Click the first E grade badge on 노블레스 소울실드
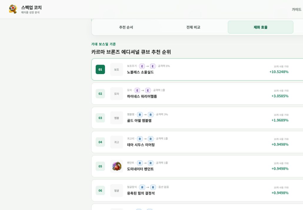The height and width of the screenshot is (210, 303). click(142, 66)
